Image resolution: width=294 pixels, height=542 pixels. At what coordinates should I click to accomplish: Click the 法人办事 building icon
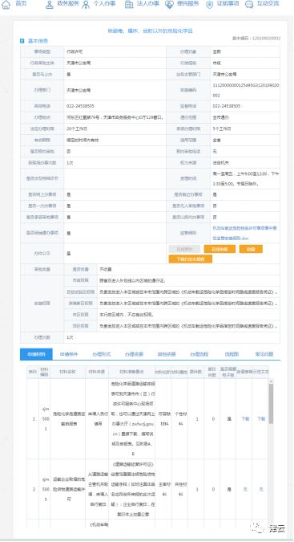pyautogui.click(x=128, y=5)
